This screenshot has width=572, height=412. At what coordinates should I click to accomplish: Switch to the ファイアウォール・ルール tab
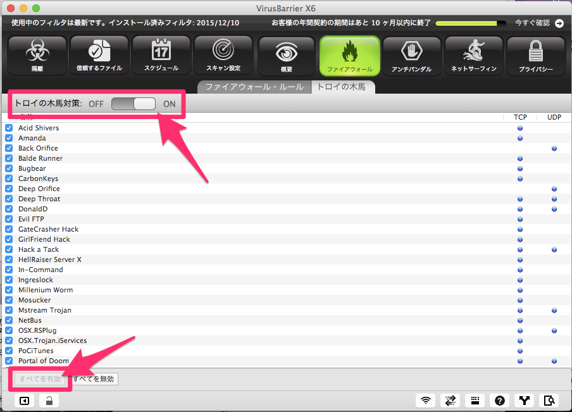point(254,87)
